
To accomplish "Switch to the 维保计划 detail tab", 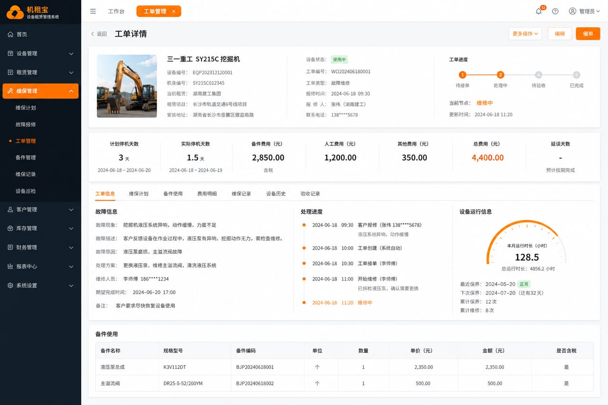I will 139,194.
